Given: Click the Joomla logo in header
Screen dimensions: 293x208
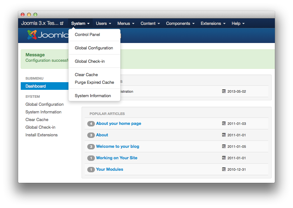Looking at the screenshot, I should [x=47, y=35].
